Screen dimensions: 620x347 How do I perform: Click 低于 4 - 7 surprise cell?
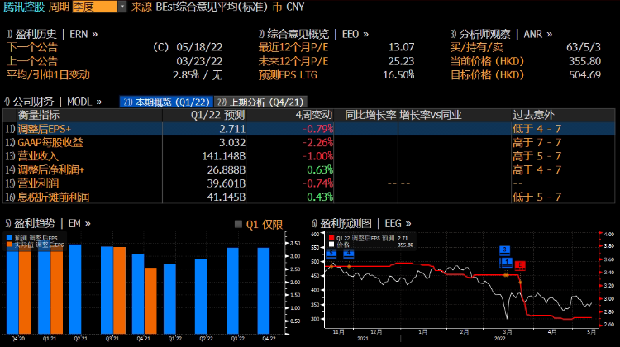click(x=537, y=129)
